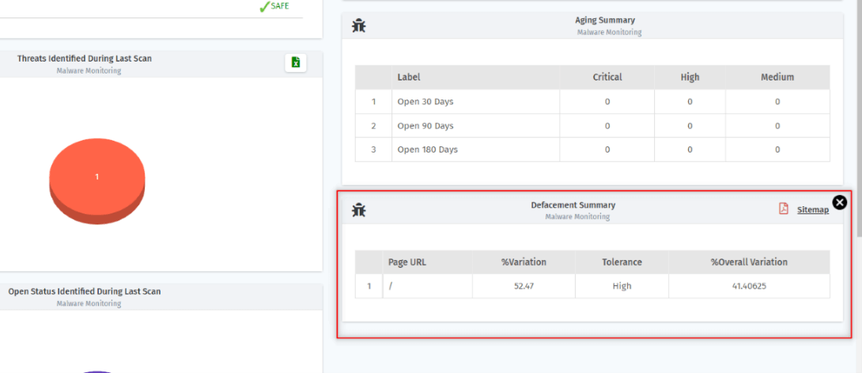
Task: Click the / page URL cell
Action: click(427, 286)
